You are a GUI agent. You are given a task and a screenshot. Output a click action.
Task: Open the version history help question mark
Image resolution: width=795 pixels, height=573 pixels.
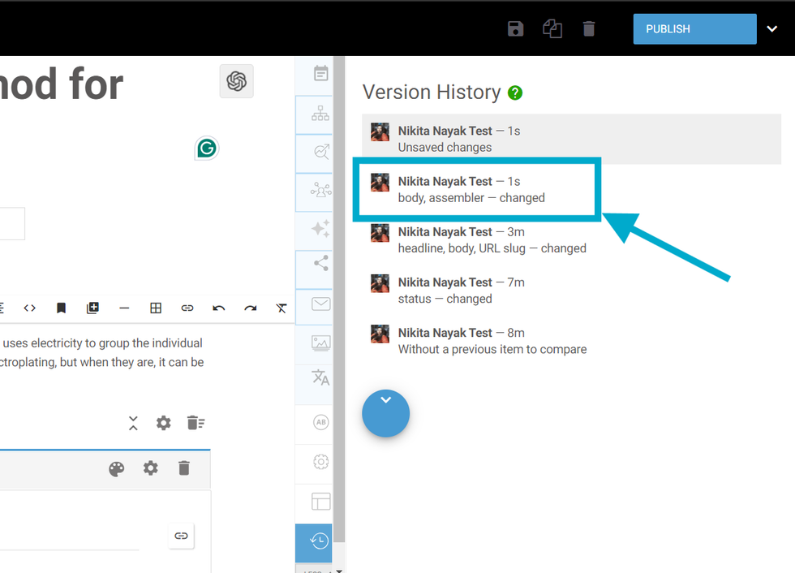pos(515,93)
